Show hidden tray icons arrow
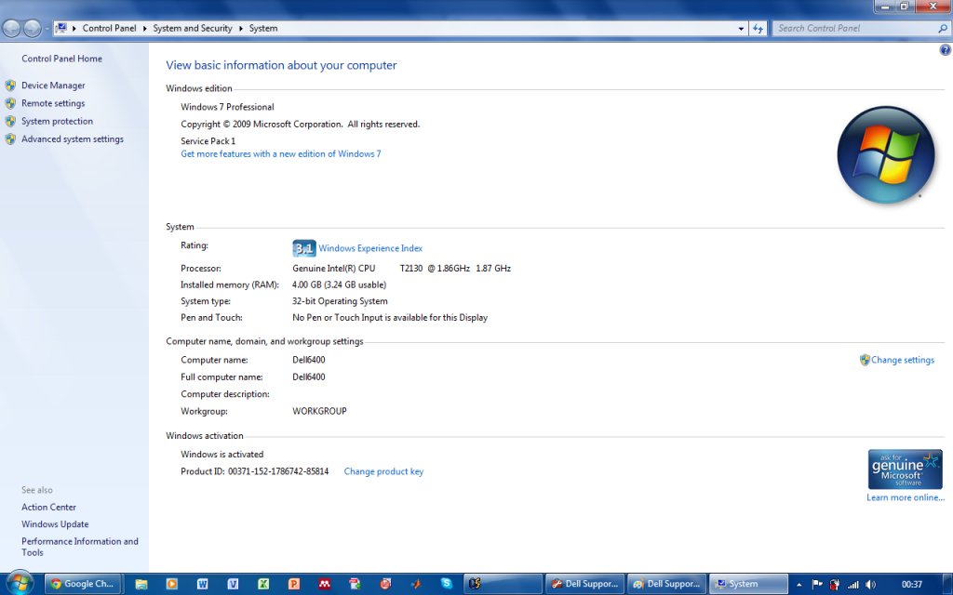This screenshot has height=595, width=953. 799,585
